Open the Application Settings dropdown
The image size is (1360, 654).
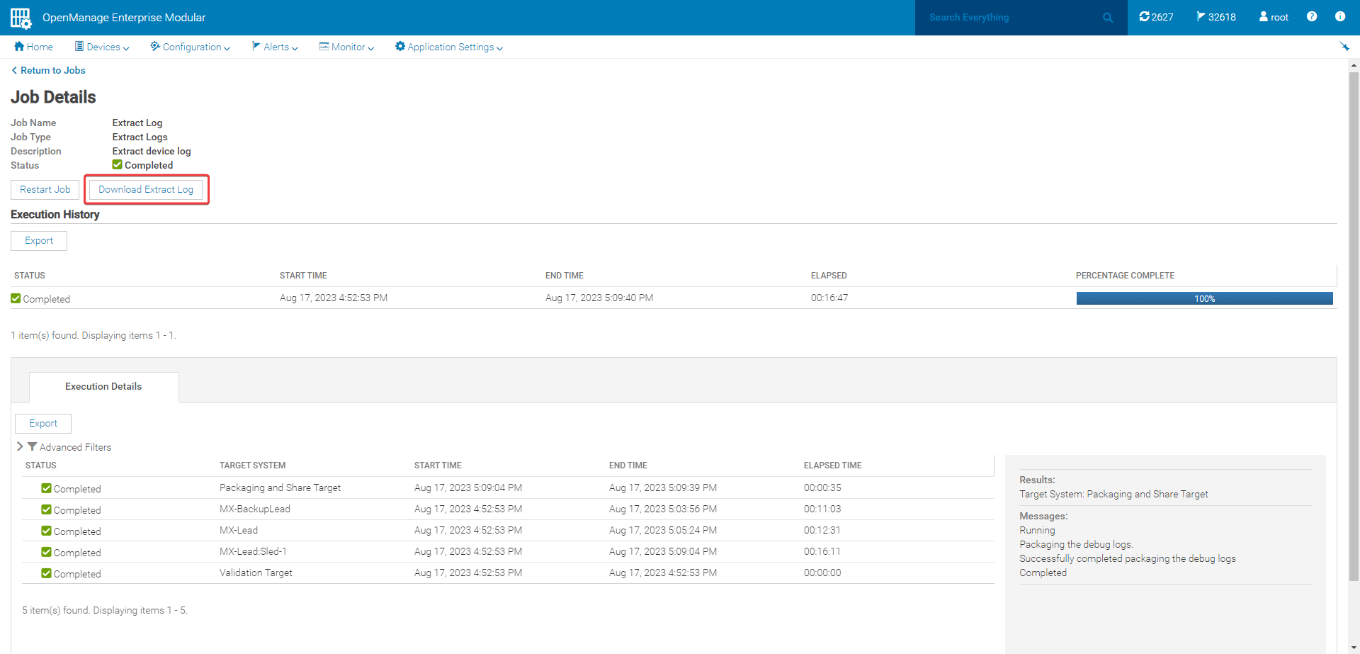(x=448, y=47)
